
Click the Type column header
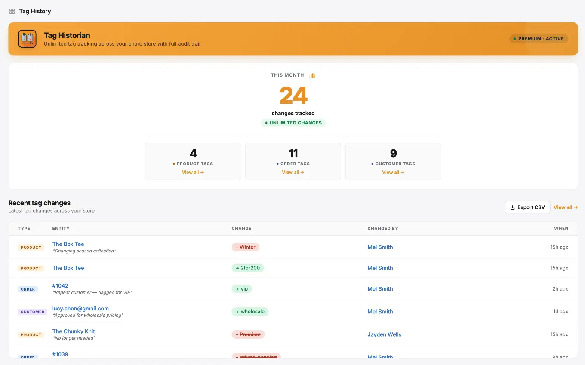pos(24,229)
